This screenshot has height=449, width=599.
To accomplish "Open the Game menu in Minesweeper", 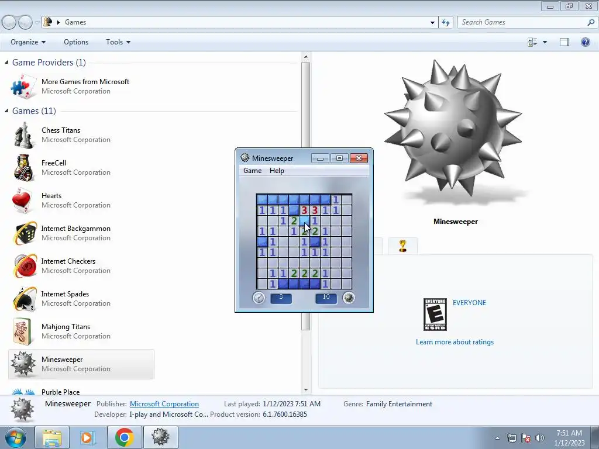I will (253, 171).
